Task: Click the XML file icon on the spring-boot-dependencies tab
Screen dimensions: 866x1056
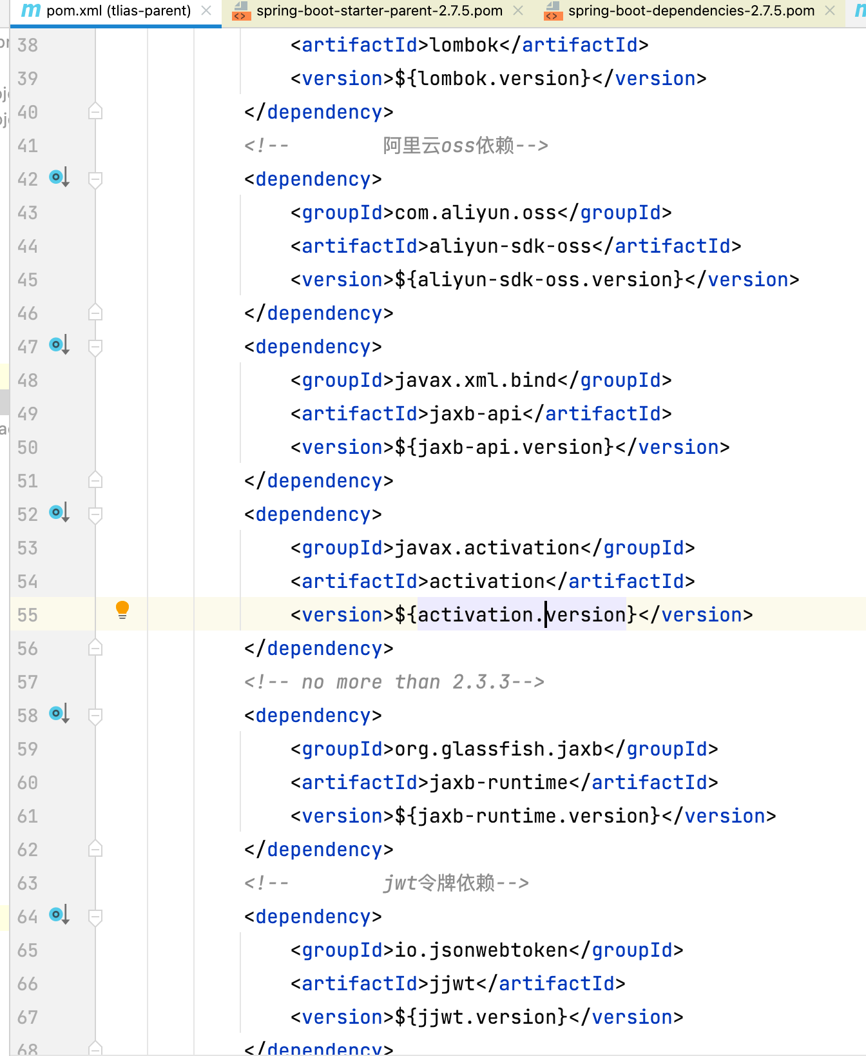Action: [x=552, y=11]
